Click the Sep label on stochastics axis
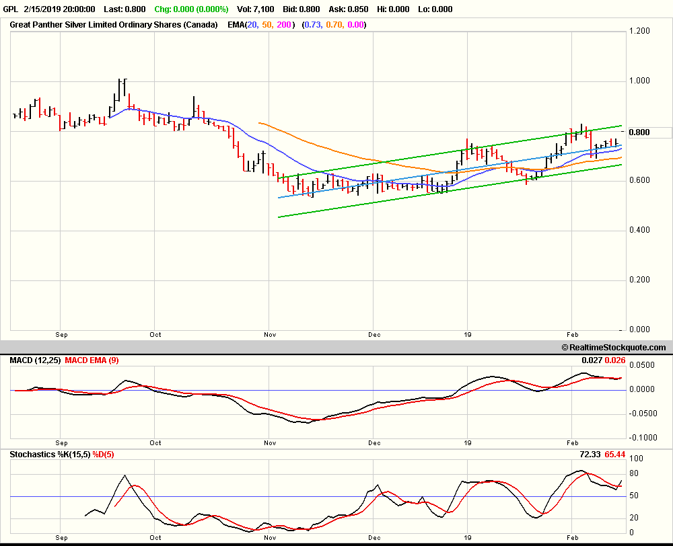This screenshot has height=546, width=673. (61, 537)
